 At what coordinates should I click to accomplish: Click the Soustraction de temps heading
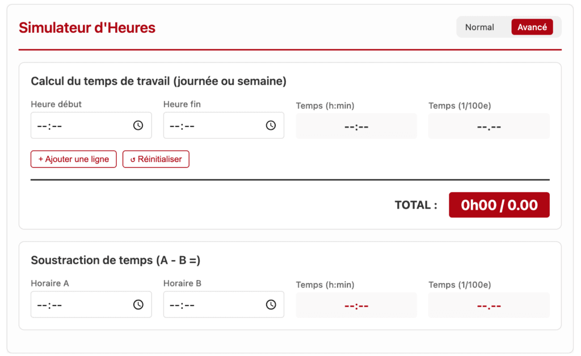pos(116,260)
